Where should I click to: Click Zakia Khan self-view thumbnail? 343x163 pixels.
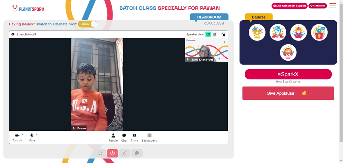pyautogui.click(x=206, y=50)
